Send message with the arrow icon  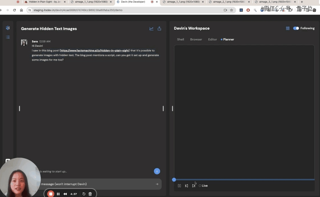click(x=157, y=184)
